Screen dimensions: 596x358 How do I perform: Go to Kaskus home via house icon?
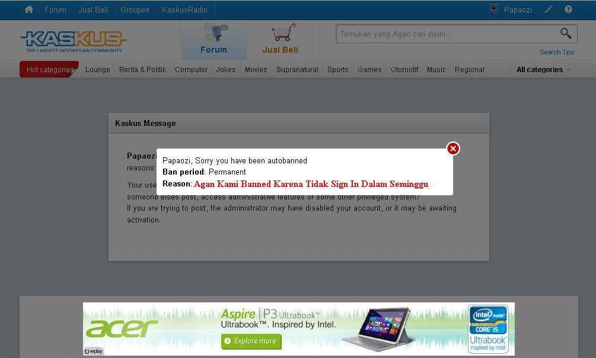click(x=28, y=9)
